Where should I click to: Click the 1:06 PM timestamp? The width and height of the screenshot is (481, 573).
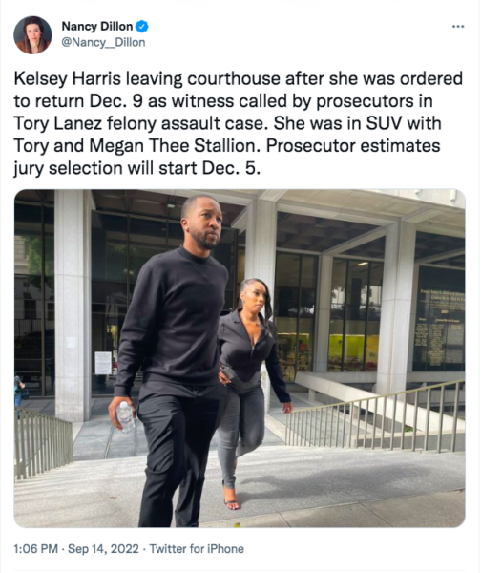(36, 548)
